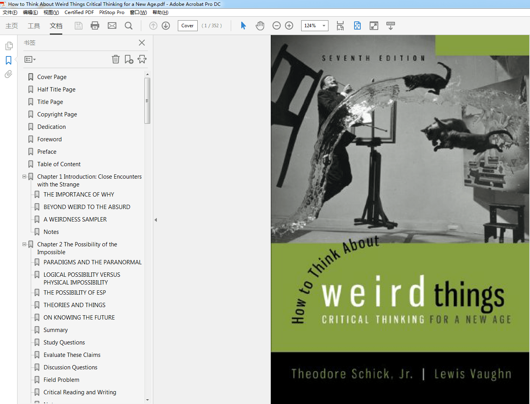Share the document via the email icon
The image size is (530, 404).
112,26
